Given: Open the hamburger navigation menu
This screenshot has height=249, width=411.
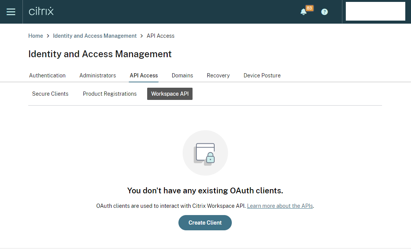Looking at the screenshot, I should click(11, 12).
